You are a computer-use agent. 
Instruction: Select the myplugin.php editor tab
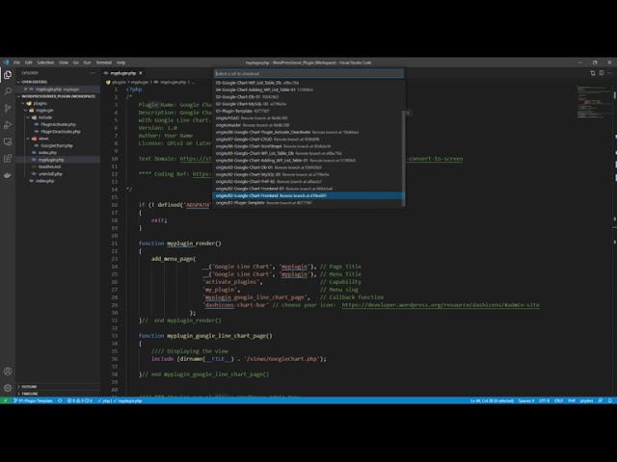tap(123, 73)
